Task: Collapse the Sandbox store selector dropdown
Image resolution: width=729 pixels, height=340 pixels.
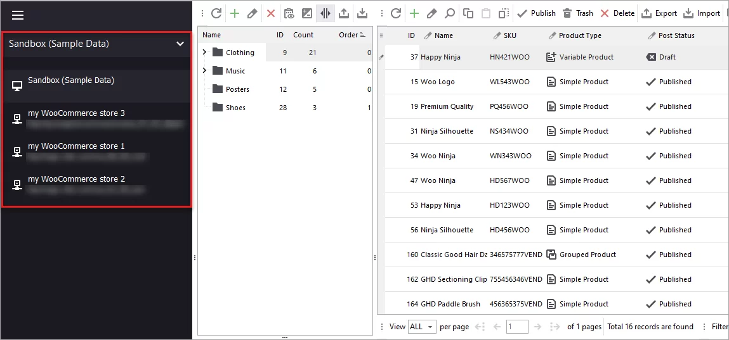Action: 180,44
